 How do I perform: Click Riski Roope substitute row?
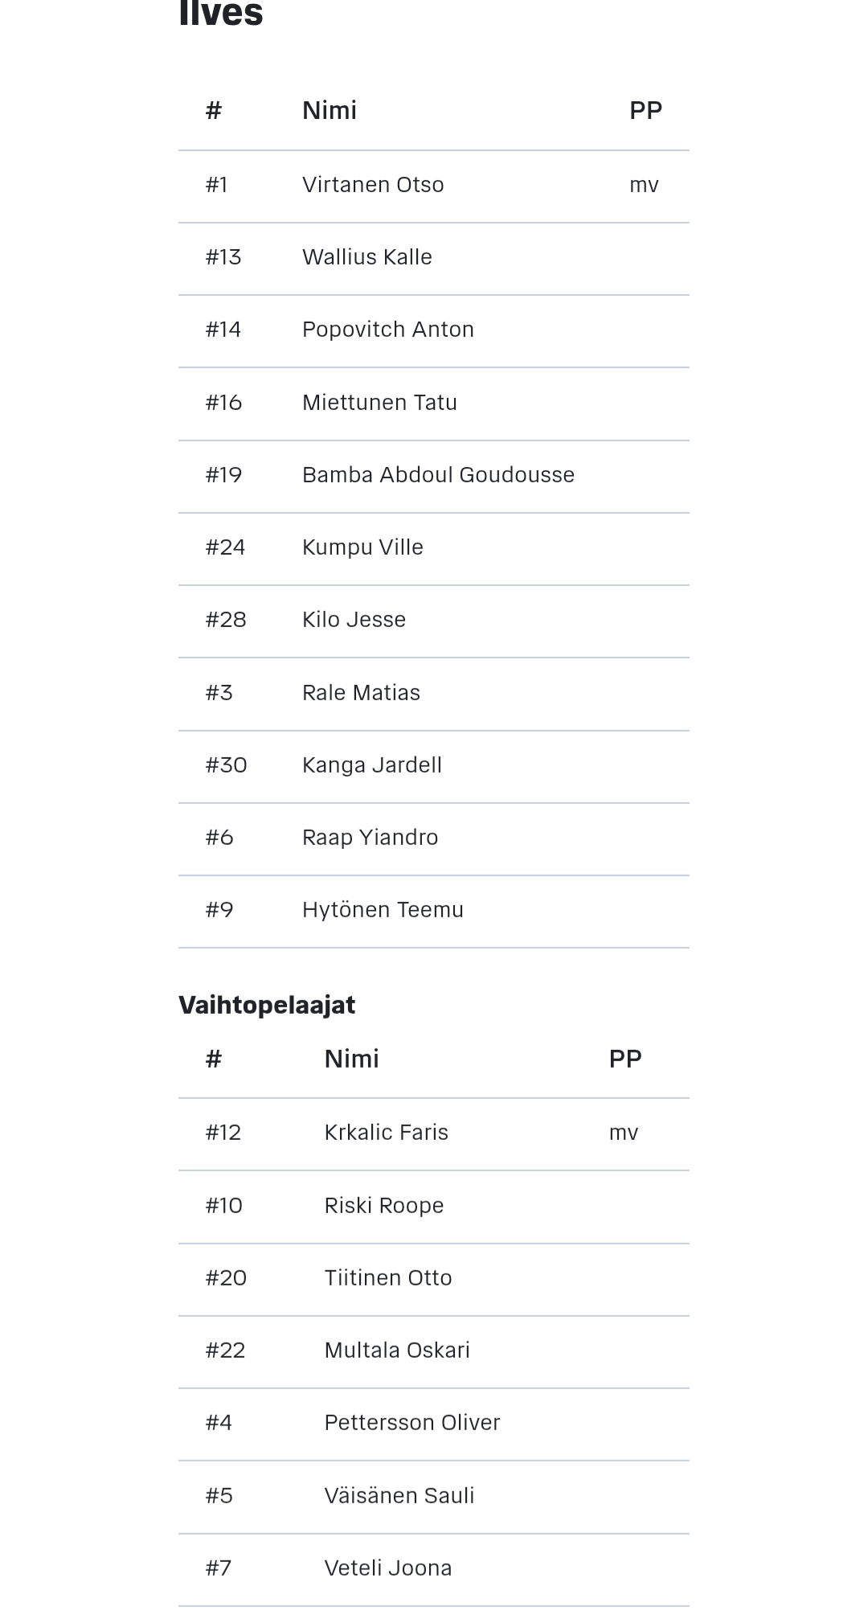pos(434,1207)
